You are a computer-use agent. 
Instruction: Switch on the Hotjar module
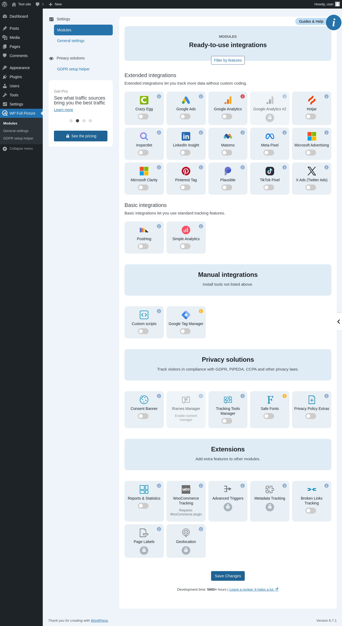pyautogui.click(x=311, y=116)
